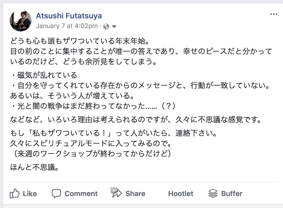Click the post's first line of text
This screenshot has width=283, height=208.
(80, 42)
